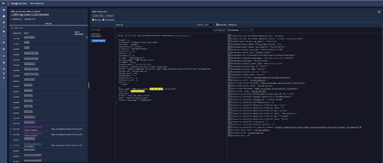Click the search icon in the Select Rows field
Viewport: 383px width, 163px height.
[12, 28]
